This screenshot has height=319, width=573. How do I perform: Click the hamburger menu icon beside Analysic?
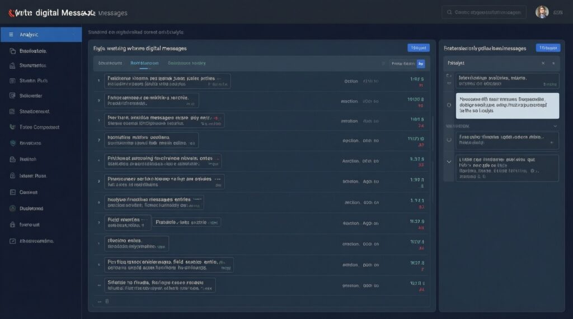pos(10,35)
